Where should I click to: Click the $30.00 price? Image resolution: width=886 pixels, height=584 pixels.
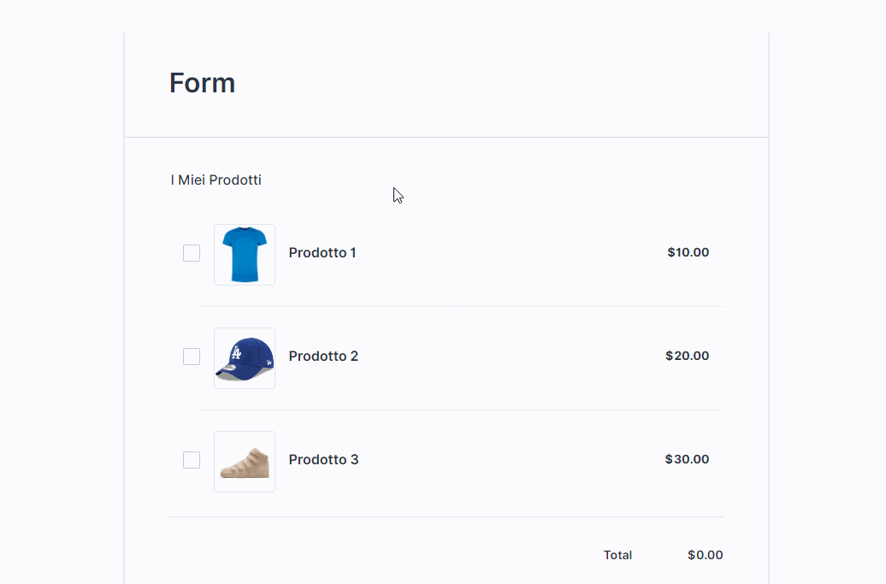point(687,459)
